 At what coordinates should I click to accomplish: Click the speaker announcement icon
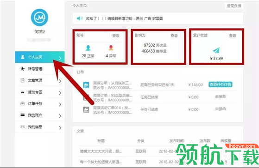pos(80,18)
